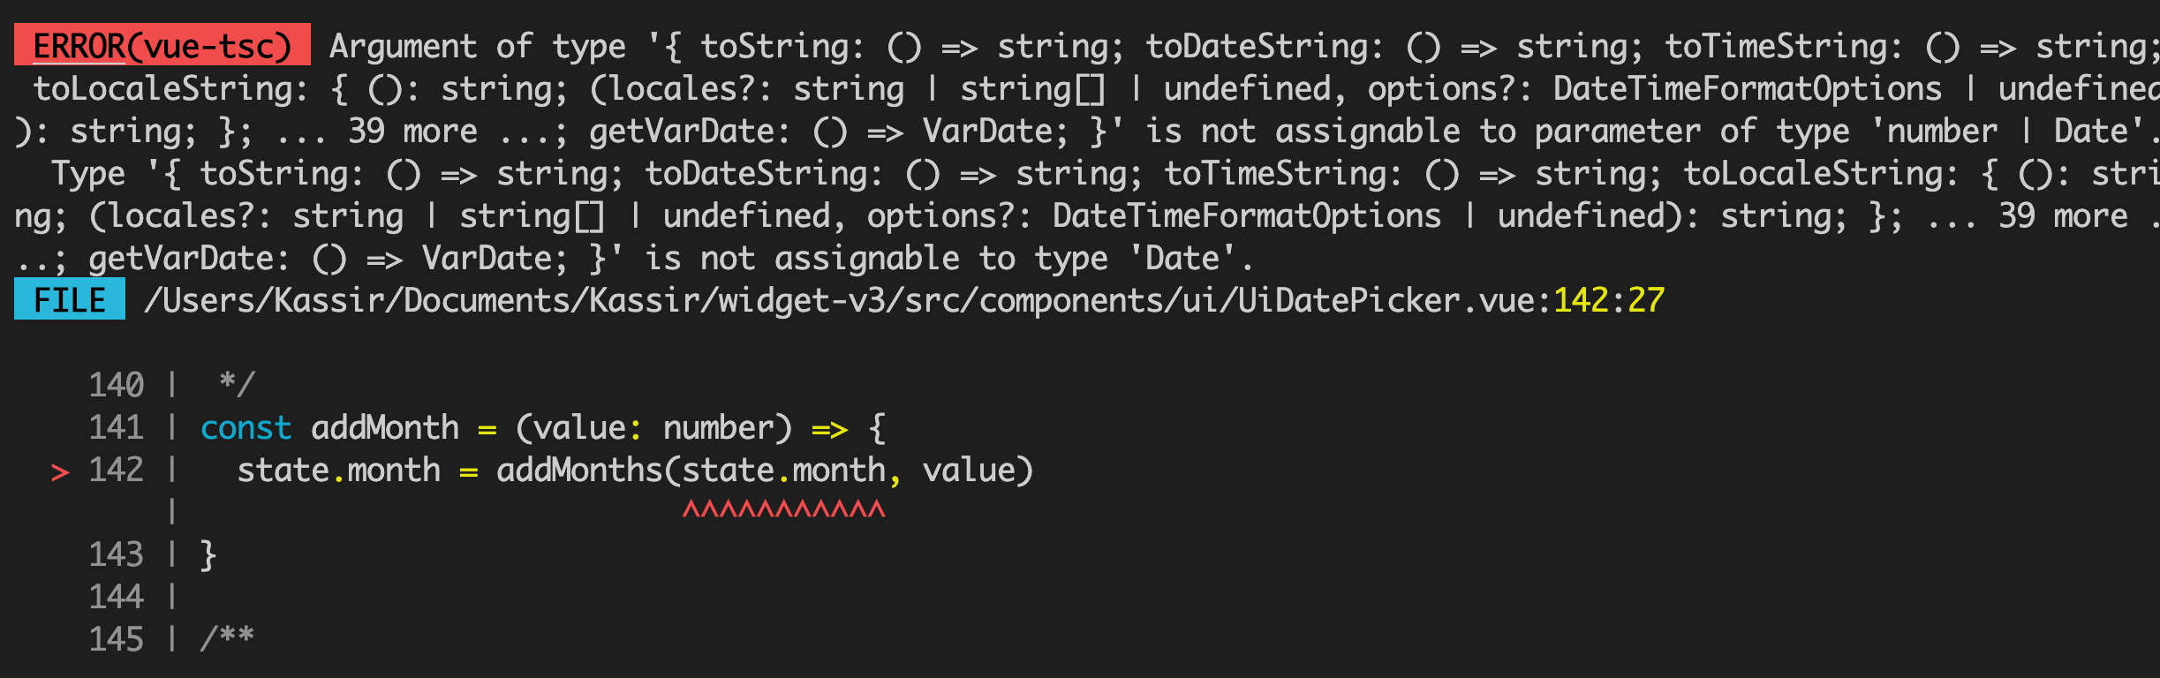Click line number 140 in the gutter
Image resolution: width=2160 pixels, height=678 pixels.
coord(116,385)
